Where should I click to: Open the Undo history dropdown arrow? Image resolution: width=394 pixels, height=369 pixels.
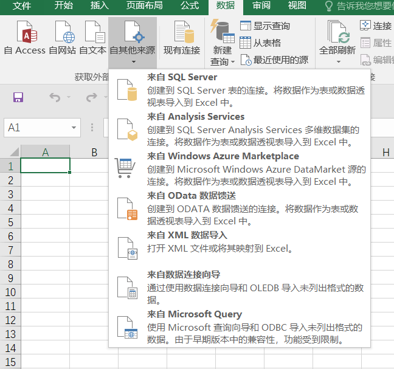click(x=69, y=97)
